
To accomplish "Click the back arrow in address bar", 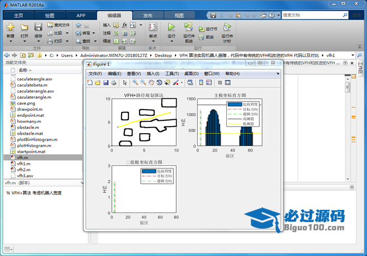I will [7, 55].
